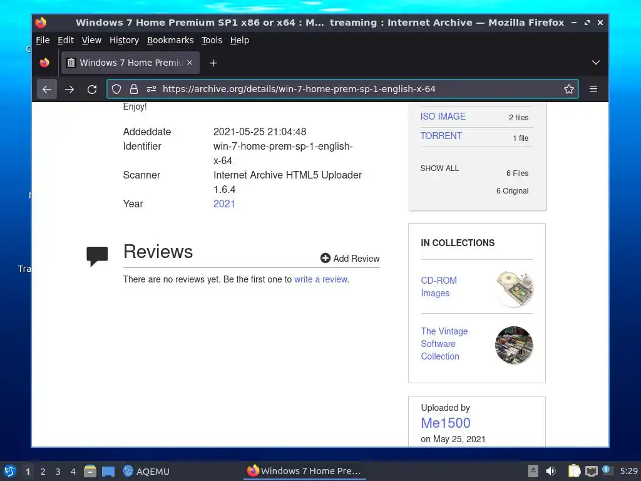Open the Help menu
This screenshot has width=641, height=481.
click(239, 40)
